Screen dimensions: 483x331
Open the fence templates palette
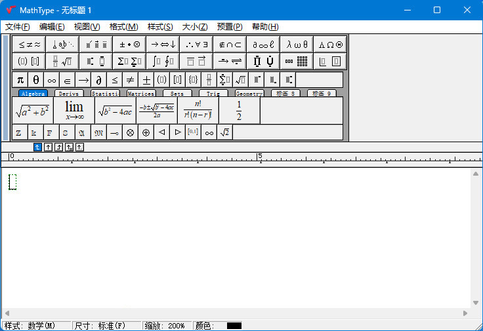[x=29, y=61]
